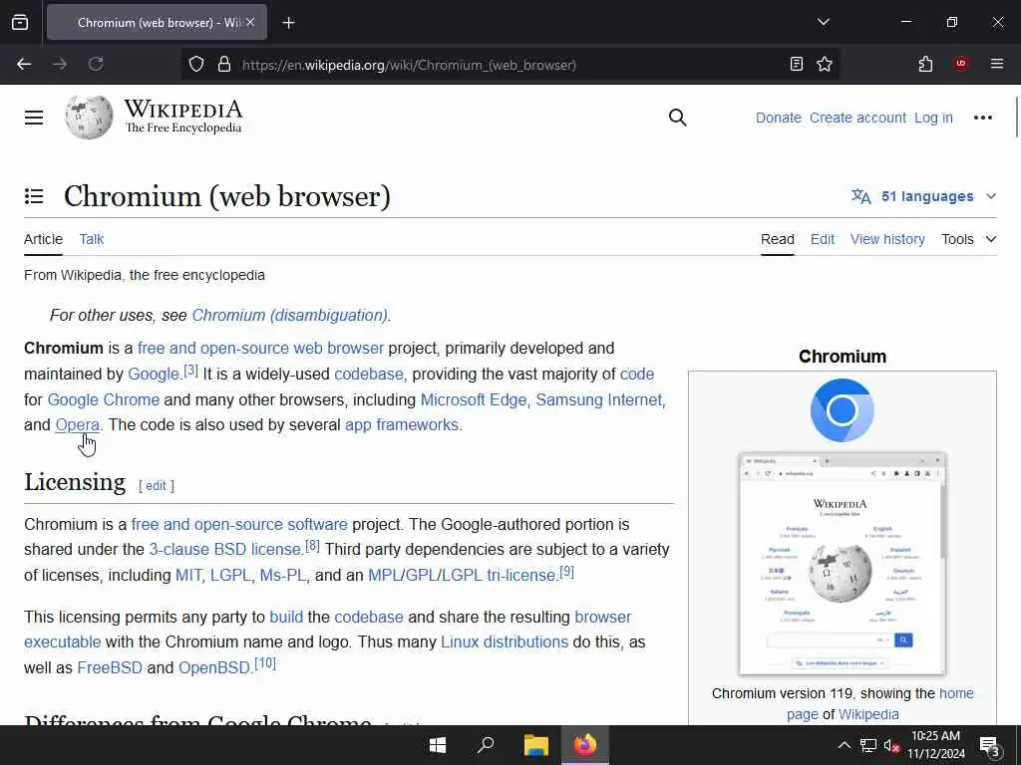View site security padlock information
Viewport: 1021px width, 765px height.
click(x=224, y=65)
